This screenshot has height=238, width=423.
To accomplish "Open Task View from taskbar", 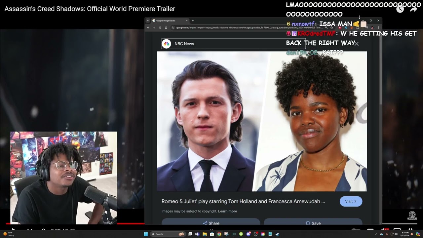I will tap(190, 234).
